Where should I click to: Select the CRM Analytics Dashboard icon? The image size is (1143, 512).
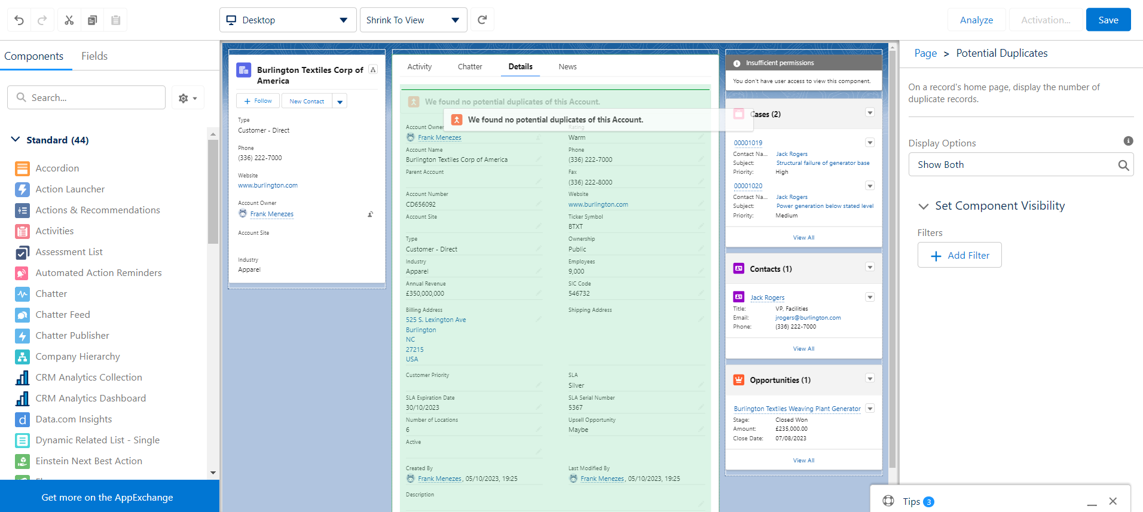pos(22,398)
